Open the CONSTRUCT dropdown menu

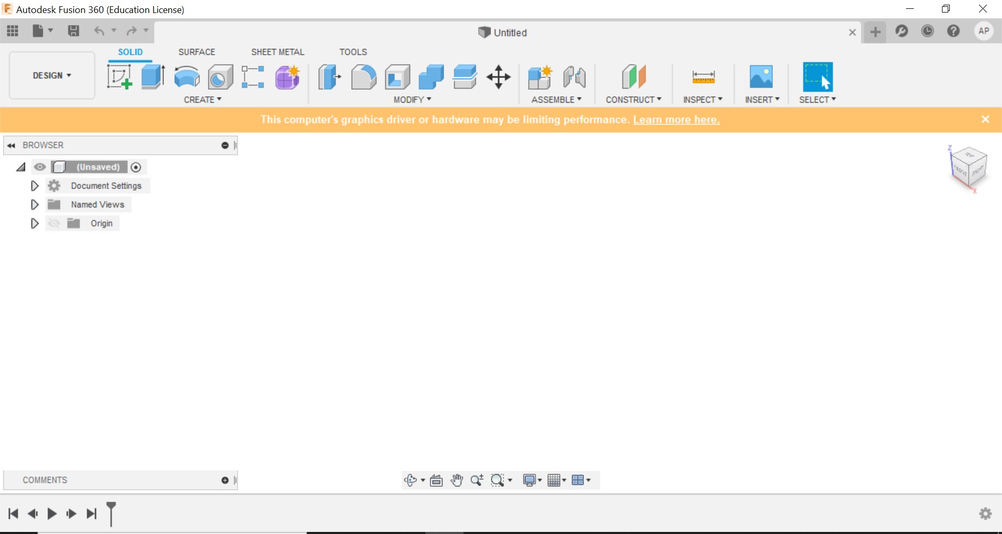click(x=634, y=100)
